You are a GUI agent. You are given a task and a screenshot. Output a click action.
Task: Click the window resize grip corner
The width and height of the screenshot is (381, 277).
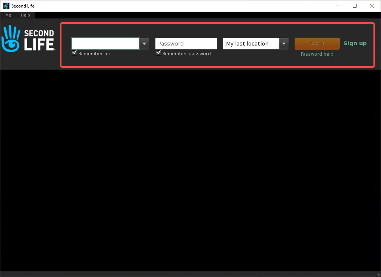378,274
